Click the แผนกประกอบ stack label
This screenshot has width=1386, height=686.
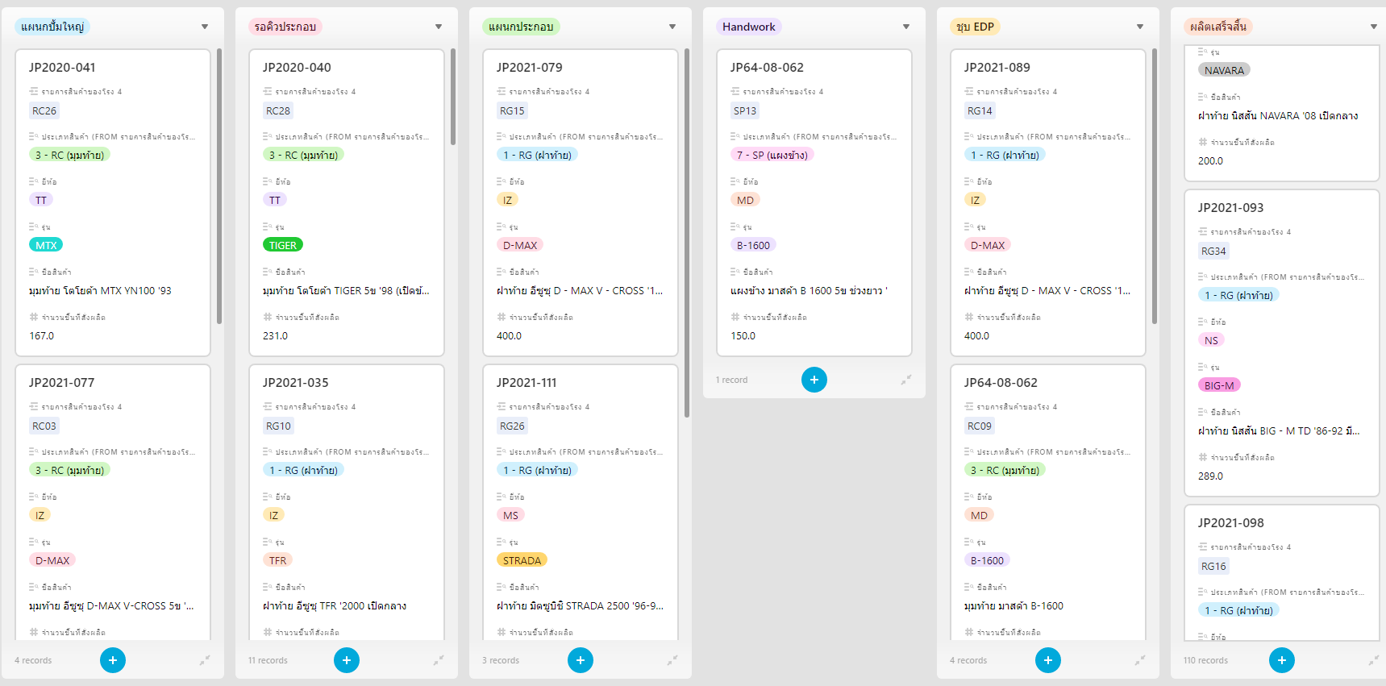(521, 27)
